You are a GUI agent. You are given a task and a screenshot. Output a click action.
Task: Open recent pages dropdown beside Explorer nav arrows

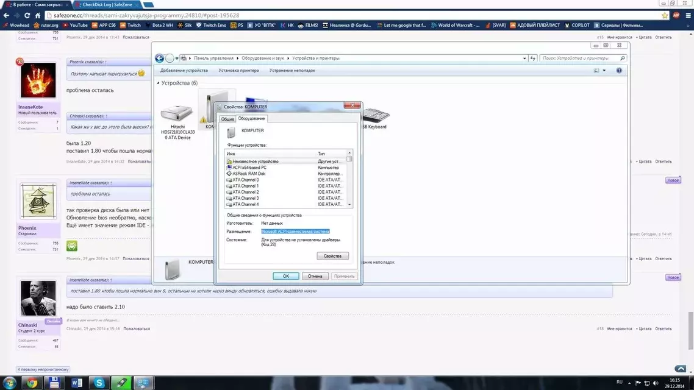pyautogui.click(x=177, y=58)
